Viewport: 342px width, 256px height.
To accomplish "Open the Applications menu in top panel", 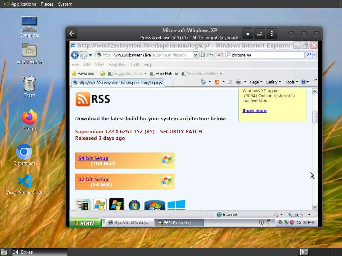I will (x=24, y=4).
